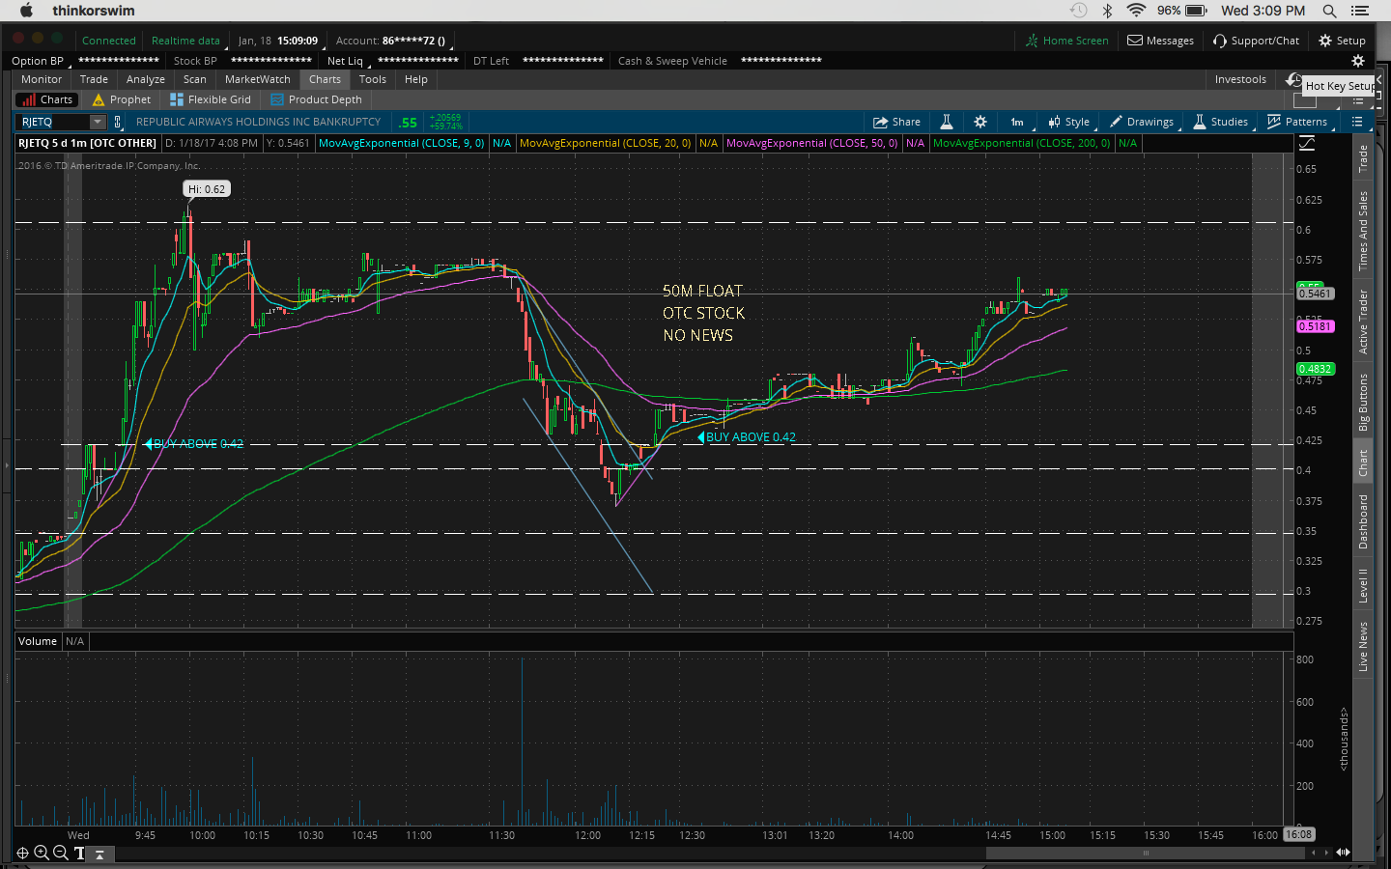
Task: Open the Flexible Grid sub-tab
Action: [211, 99]
